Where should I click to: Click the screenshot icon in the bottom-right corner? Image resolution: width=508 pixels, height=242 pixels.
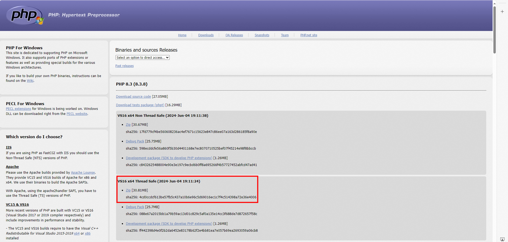[502, 239]
